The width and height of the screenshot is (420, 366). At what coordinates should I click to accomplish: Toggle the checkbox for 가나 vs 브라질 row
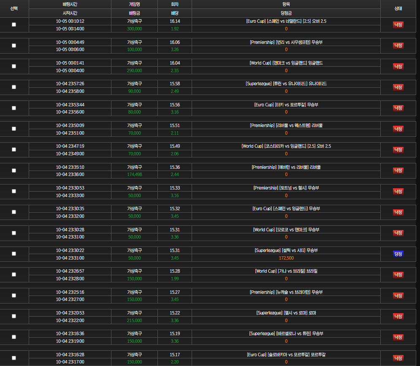[14, 274]
